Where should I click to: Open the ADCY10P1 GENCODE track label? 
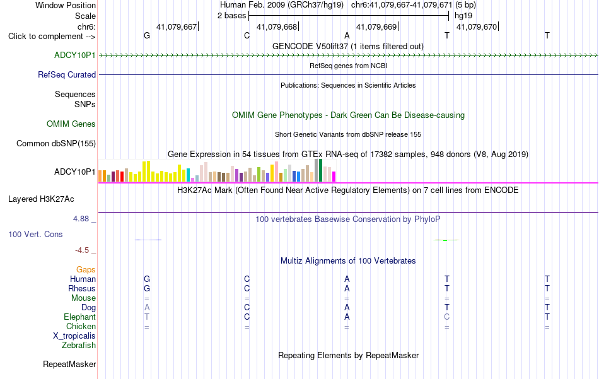pos(75,55)
